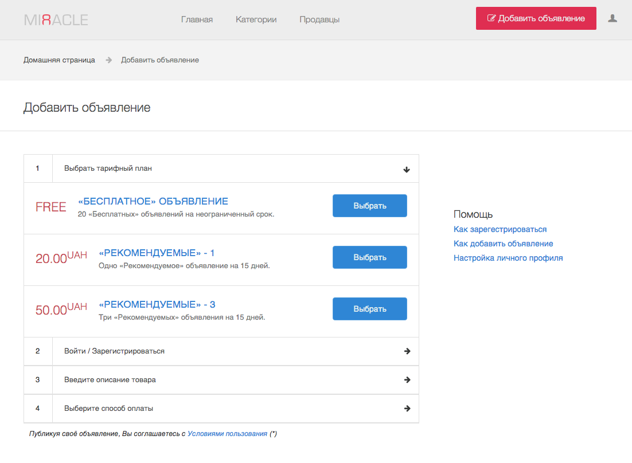Open the Условиями пользования terms link

(227, 434)
